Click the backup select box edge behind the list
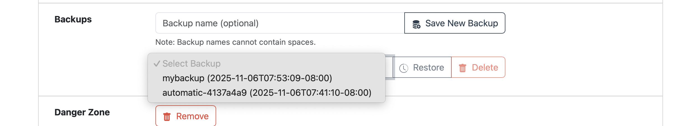The image size is (700, 126). 390,67
